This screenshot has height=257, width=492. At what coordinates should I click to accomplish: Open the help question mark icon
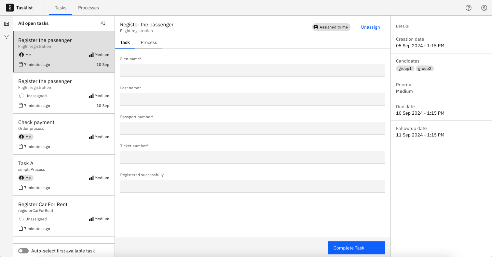tap(469, 7)
